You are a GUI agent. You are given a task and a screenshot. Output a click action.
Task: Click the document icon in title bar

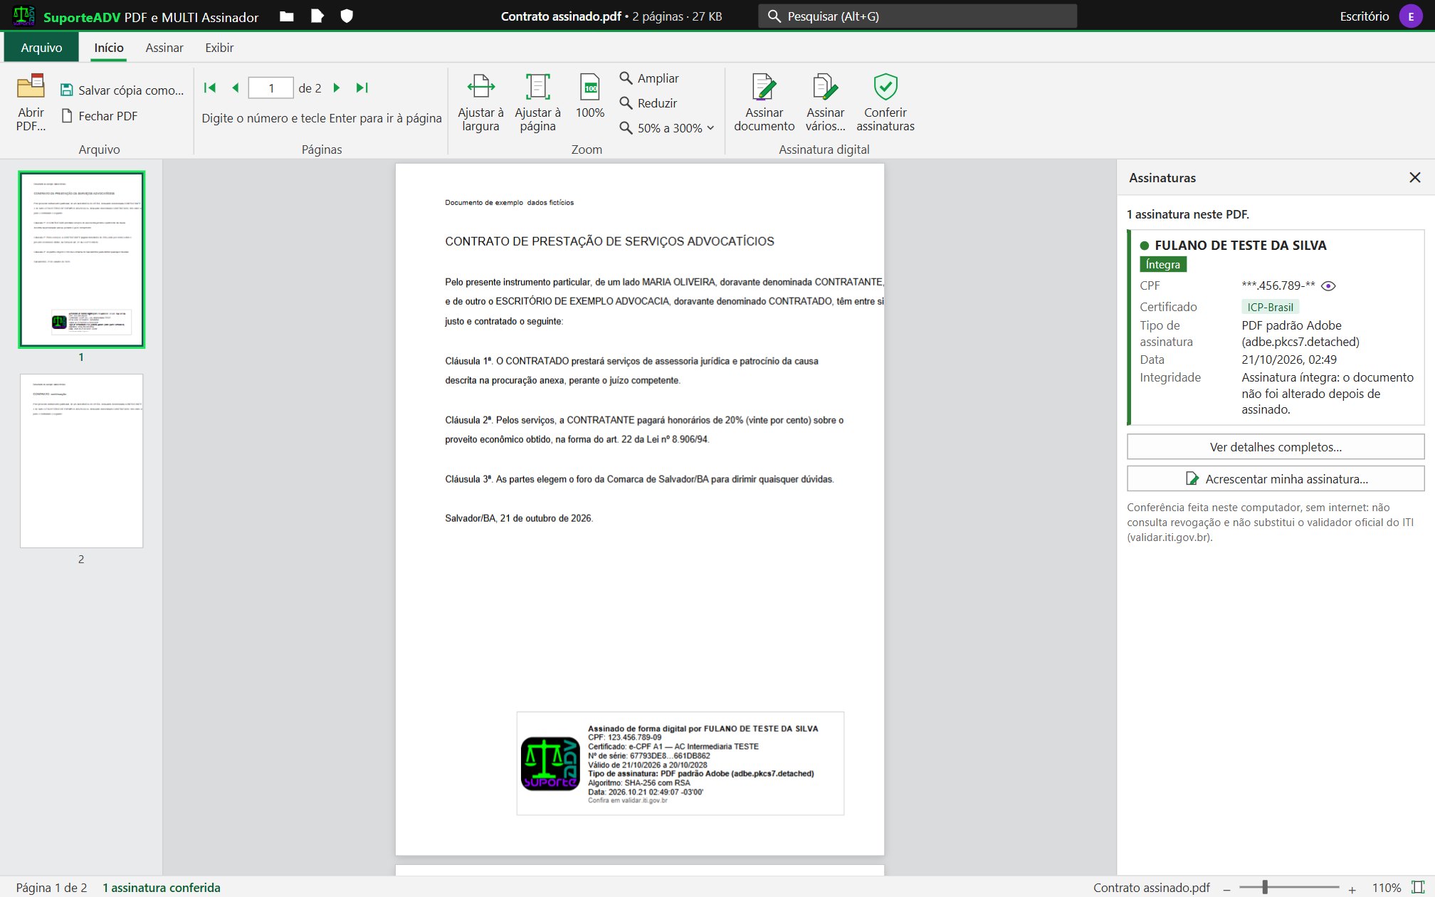(x=317, y=16)
